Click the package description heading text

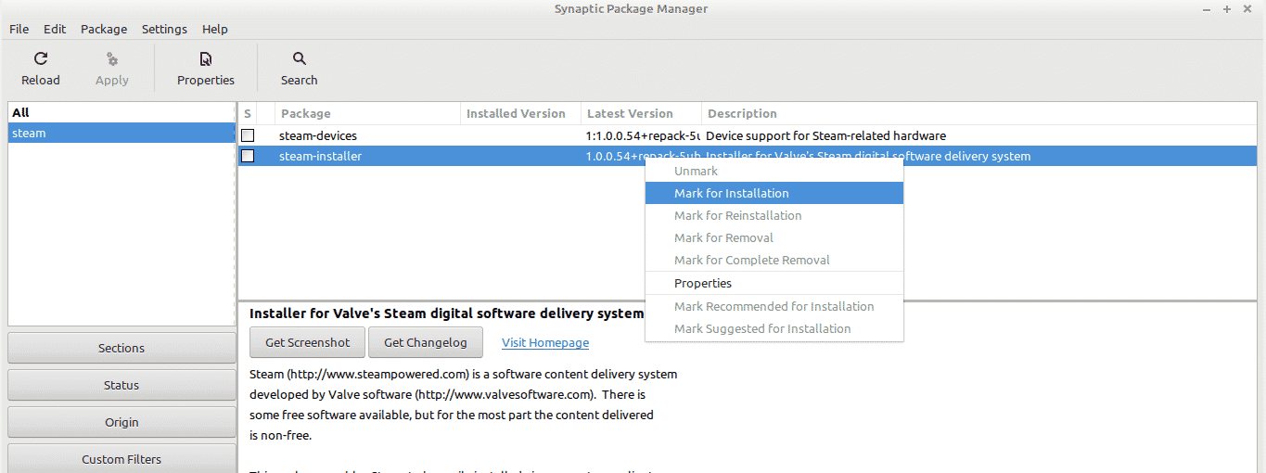446,313
